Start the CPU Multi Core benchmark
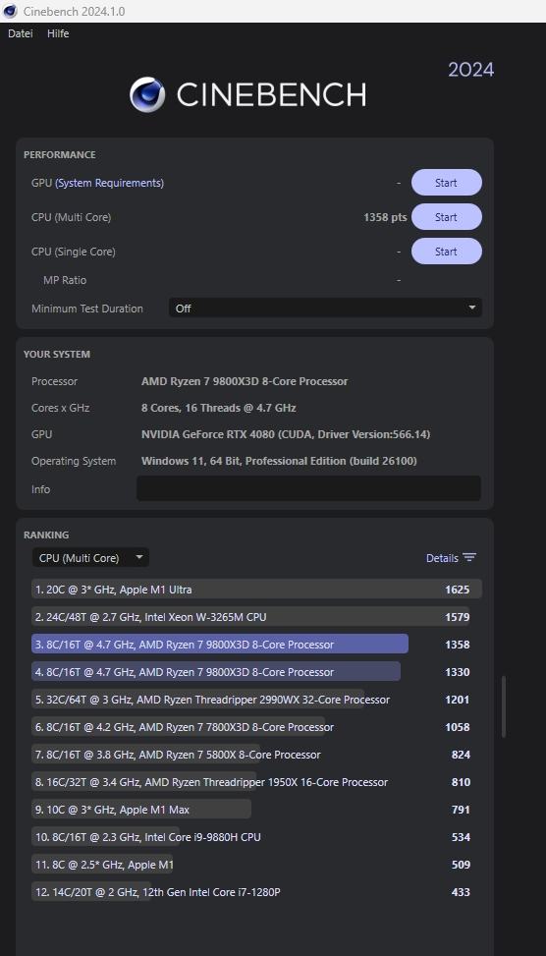 tap(446, 217)
